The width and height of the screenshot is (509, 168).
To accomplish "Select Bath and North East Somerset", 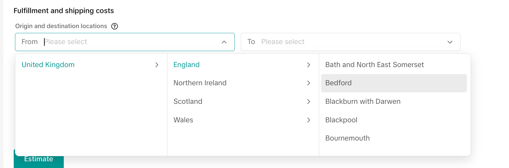I will 374,65.
